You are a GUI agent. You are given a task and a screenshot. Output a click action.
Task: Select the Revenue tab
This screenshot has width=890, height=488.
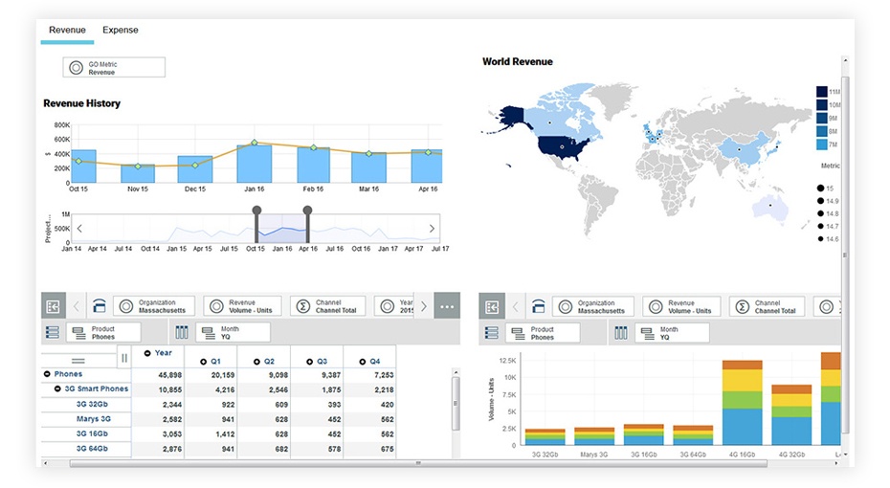67,31
